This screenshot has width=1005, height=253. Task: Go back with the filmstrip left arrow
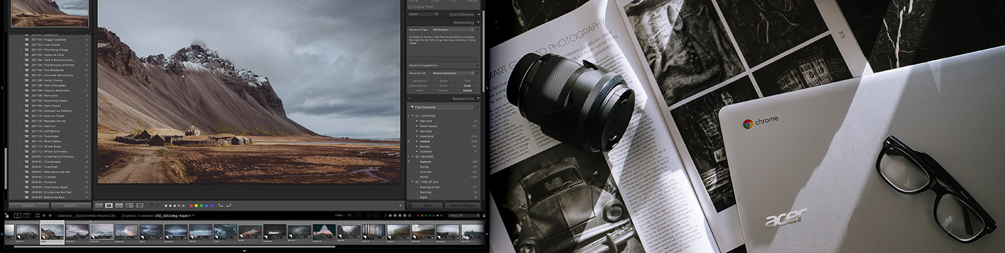coord(44,215)
